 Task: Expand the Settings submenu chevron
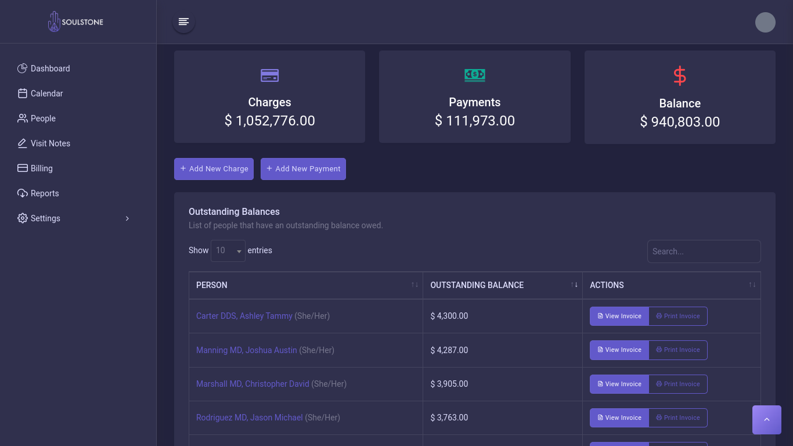(x=127, y=218)
